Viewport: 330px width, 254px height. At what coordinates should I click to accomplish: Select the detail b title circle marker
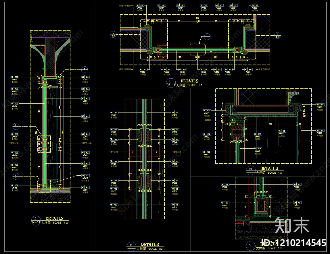click(131, 247)
